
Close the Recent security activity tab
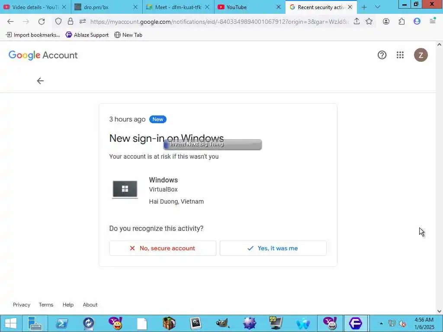click(350, 7)
